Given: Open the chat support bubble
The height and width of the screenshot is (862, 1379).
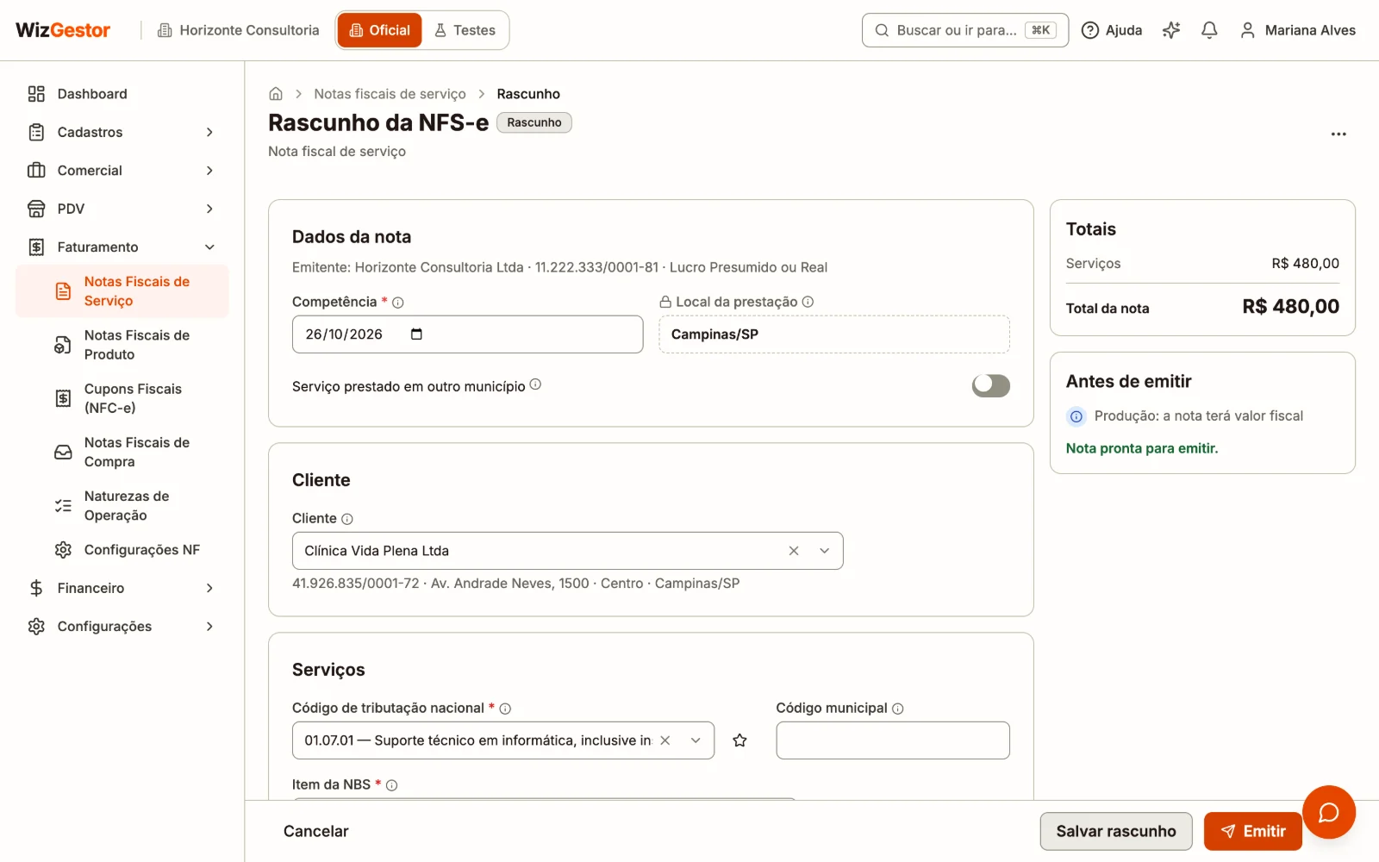Looking at the screenshot, I should click(x=1328, y=812).
